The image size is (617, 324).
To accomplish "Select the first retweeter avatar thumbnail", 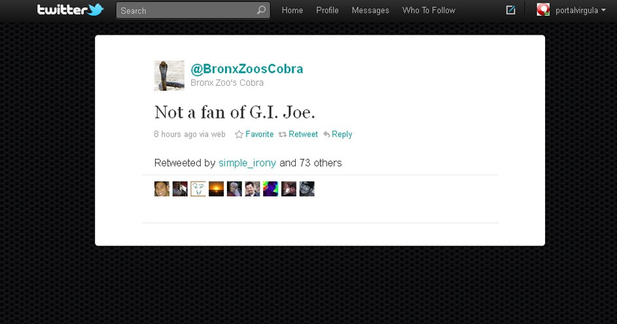I will pyautogui.click(x=162, y=189).
